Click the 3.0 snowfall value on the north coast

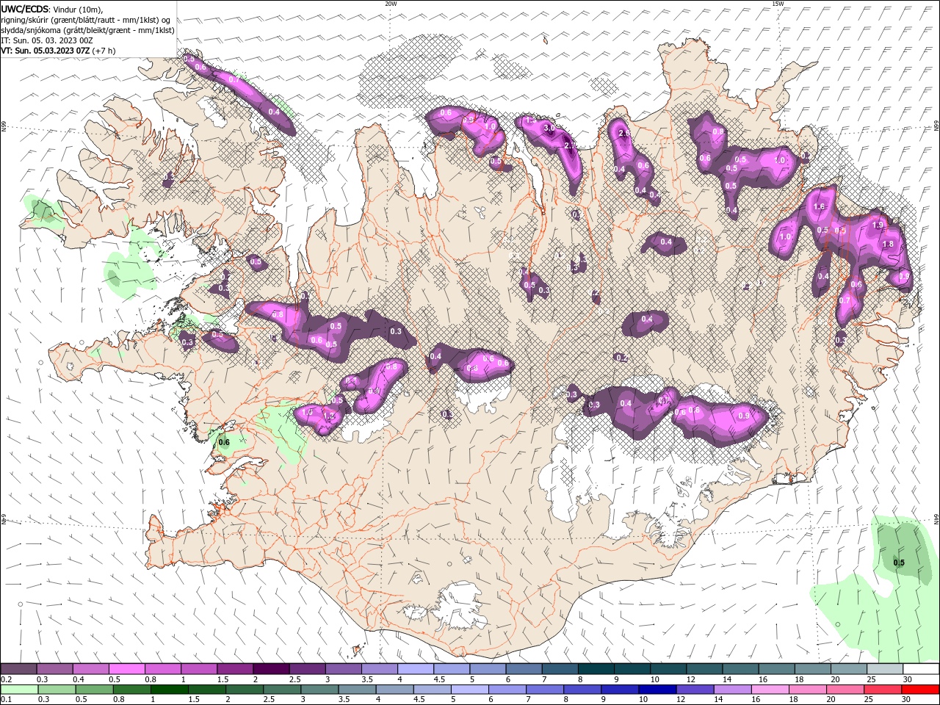coord(548,128)
